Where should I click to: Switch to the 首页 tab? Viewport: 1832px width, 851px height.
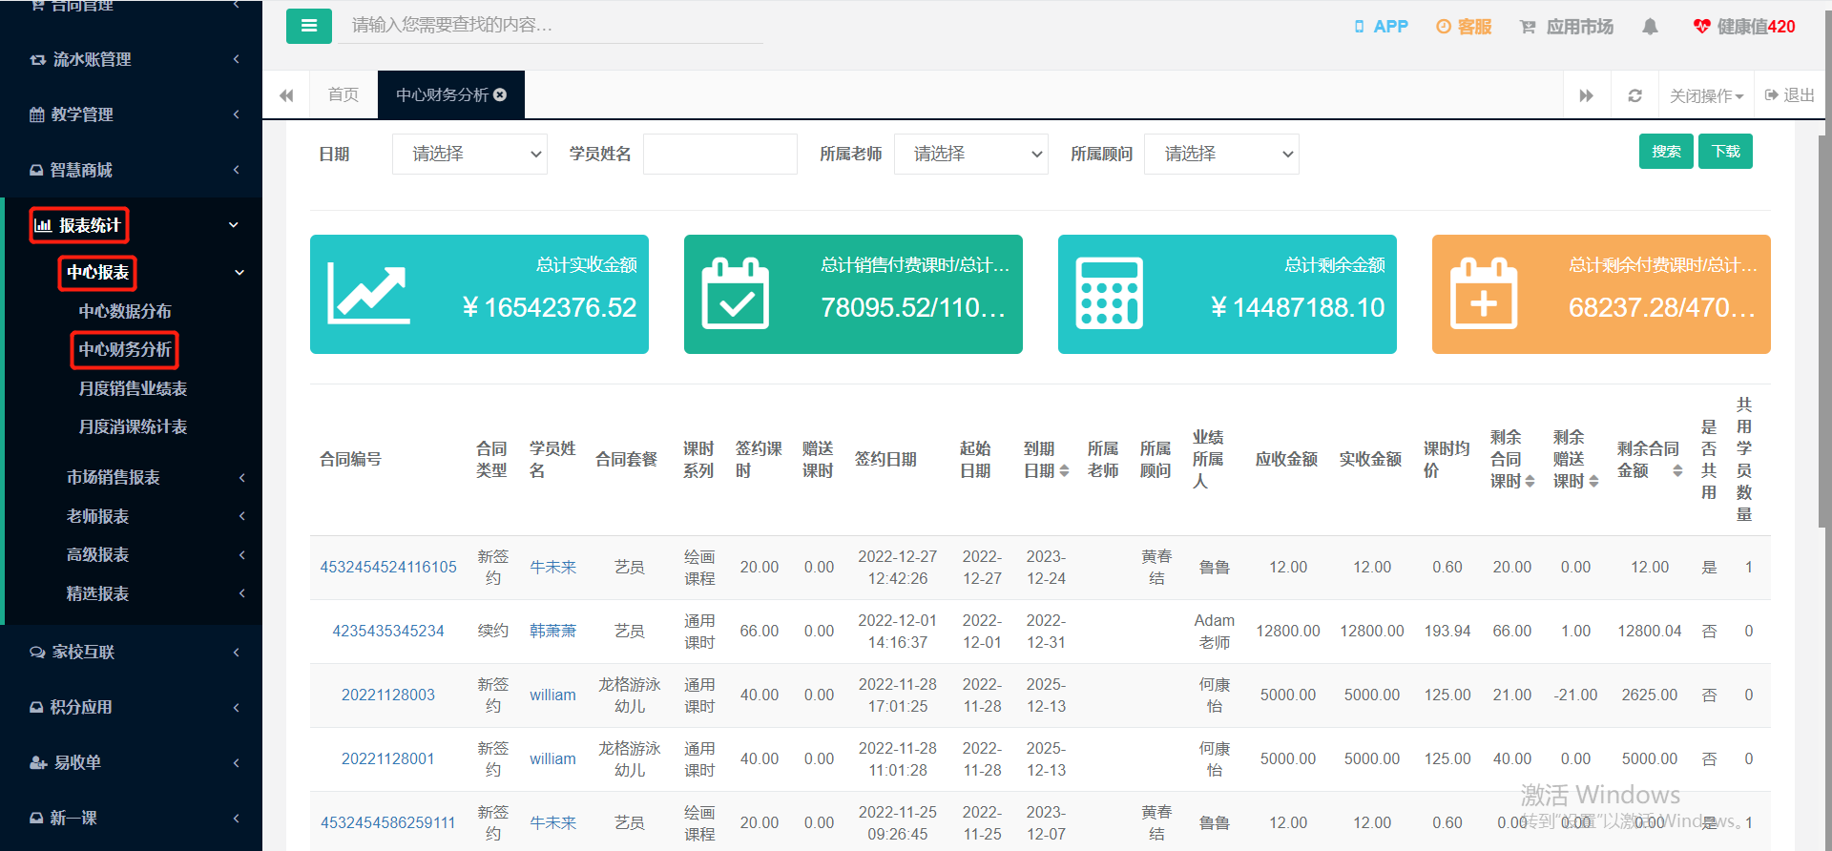pos(343,94)
